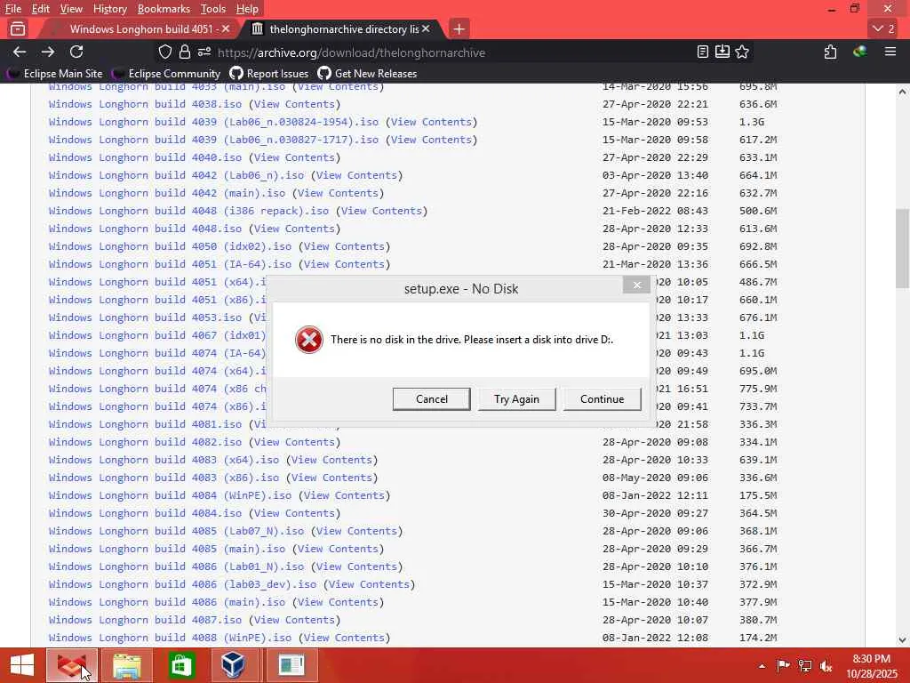
Task: Switch to Windows Longhorn build 4051 tab
Action: point(140,28)
